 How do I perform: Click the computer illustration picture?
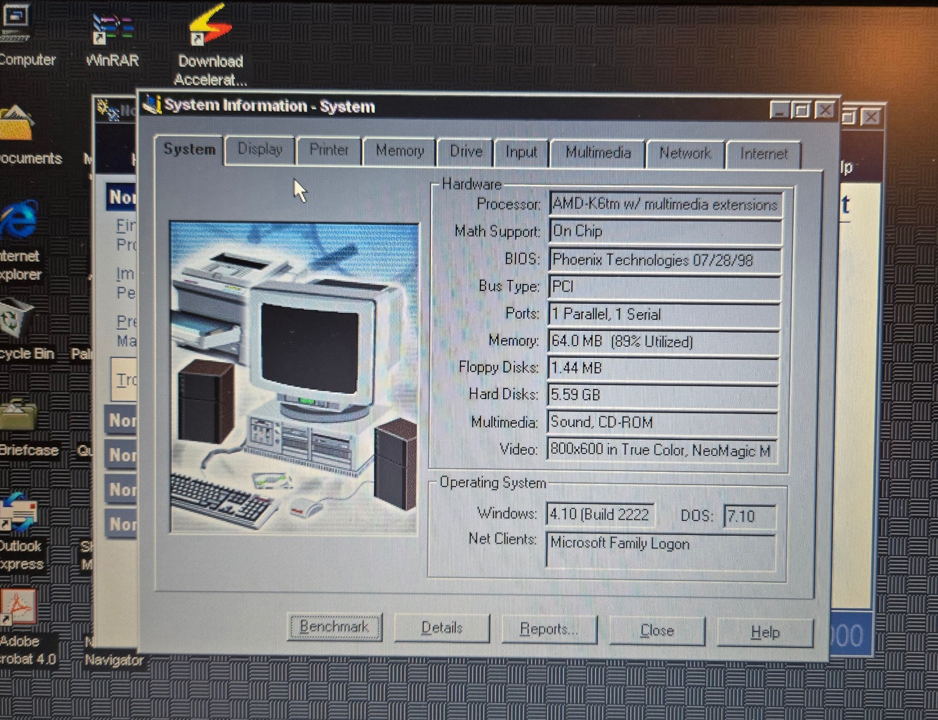pos(294,378)
